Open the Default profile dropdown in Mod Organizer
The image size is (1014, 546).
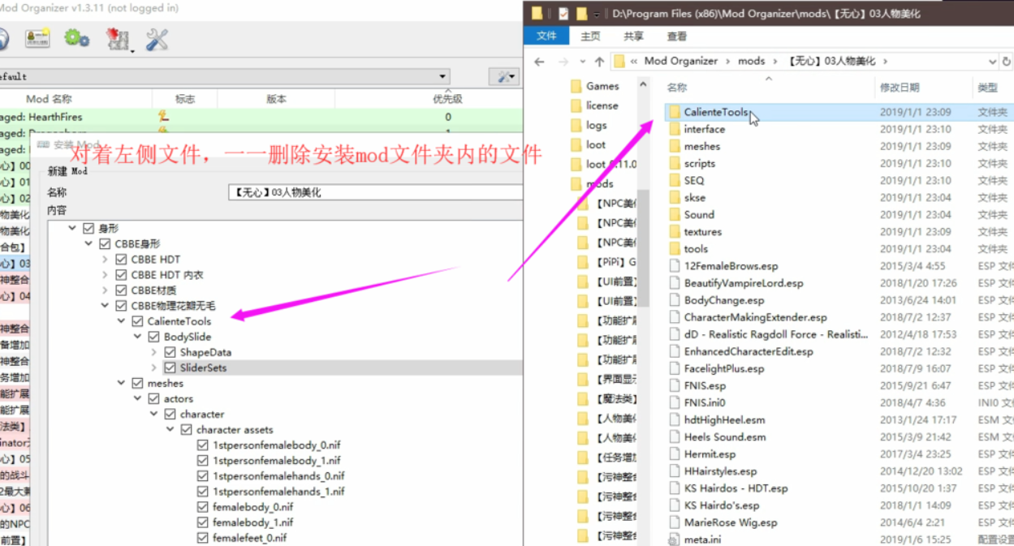(442, 76)
